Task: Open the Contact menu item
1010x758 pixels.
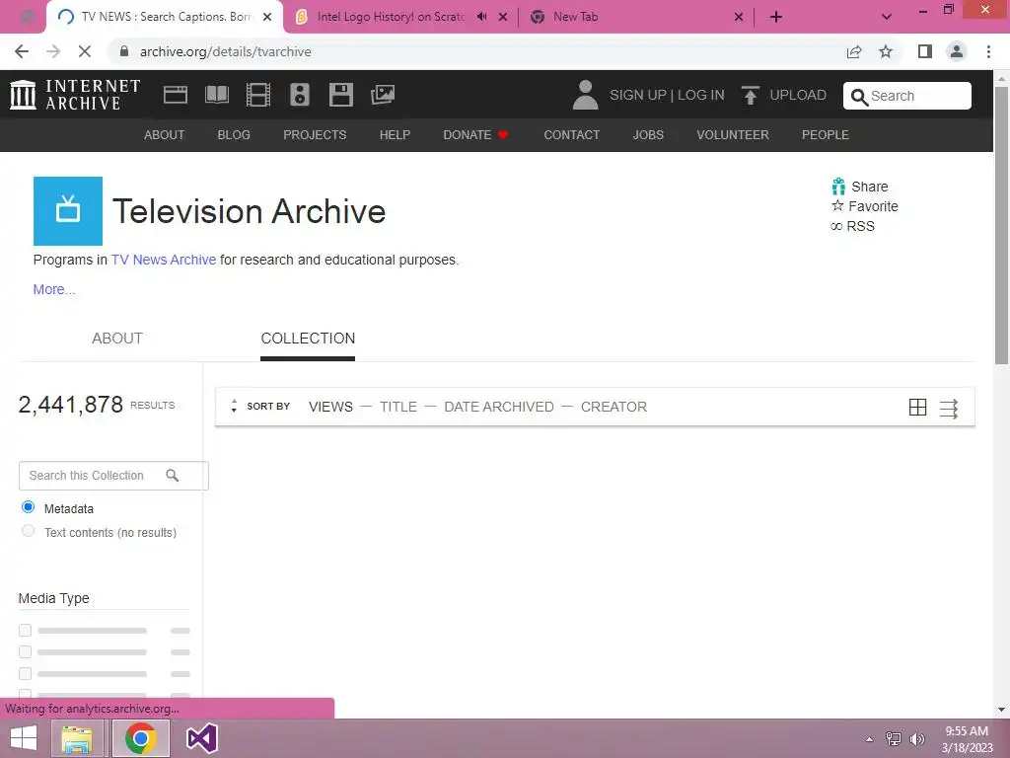Action: (571, 134)
